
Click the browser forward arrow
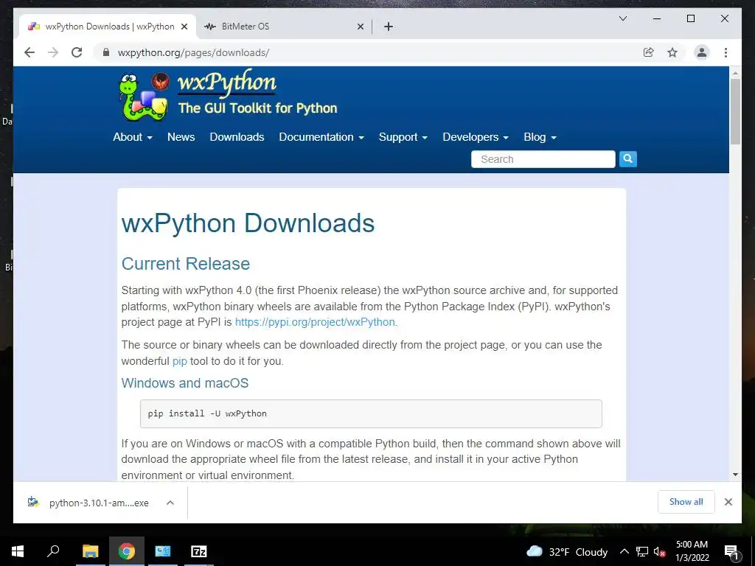(x=53, y=52)
